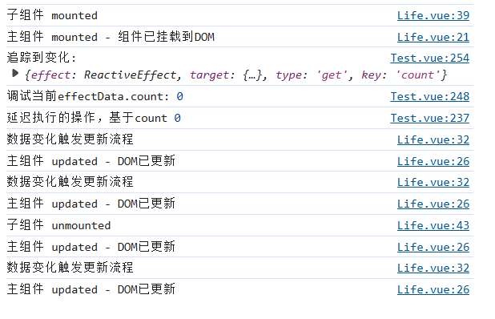Open source link Test.vue:254
495x319 pixels.
(430, 59)
